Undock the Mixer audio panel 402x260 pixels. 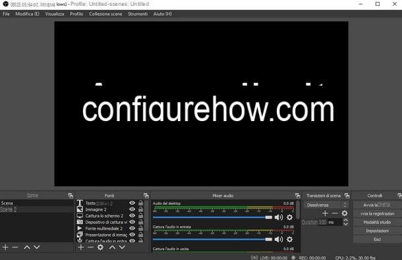point(298,195)
